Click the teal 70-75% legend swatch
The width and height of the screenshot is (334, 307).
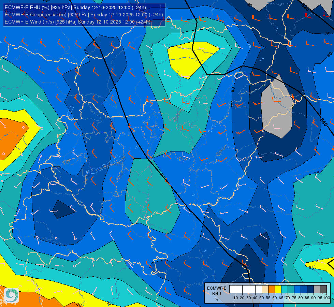pos(291,289)
